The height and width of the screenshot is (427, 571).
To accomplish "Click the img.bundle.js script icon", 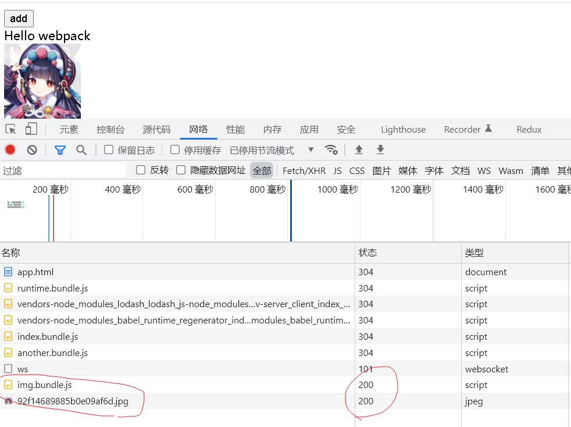I will (x=8, y=385).
